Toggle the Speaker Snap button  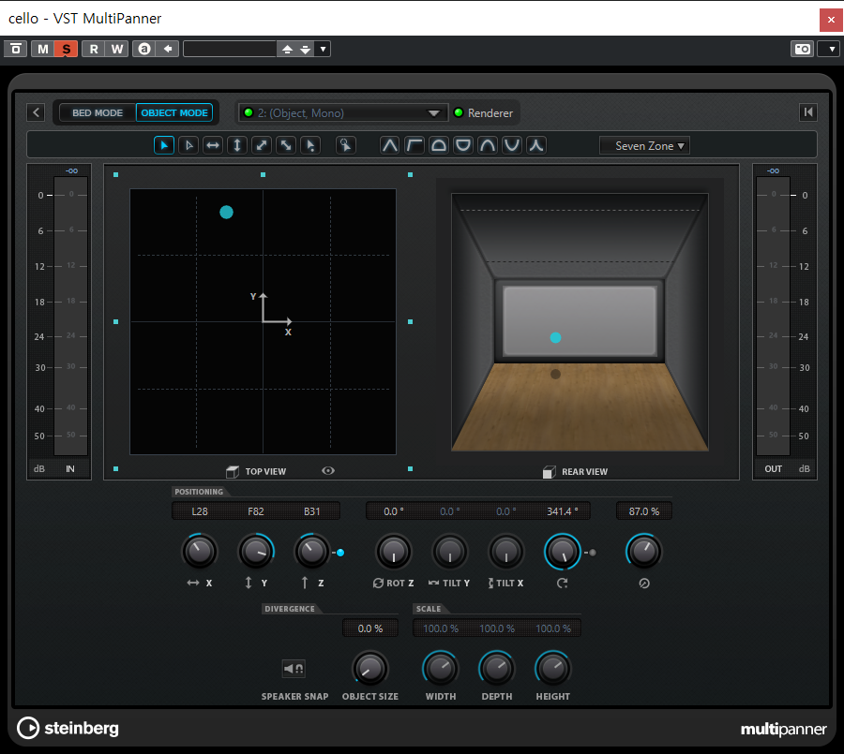(x=294, y=669)
